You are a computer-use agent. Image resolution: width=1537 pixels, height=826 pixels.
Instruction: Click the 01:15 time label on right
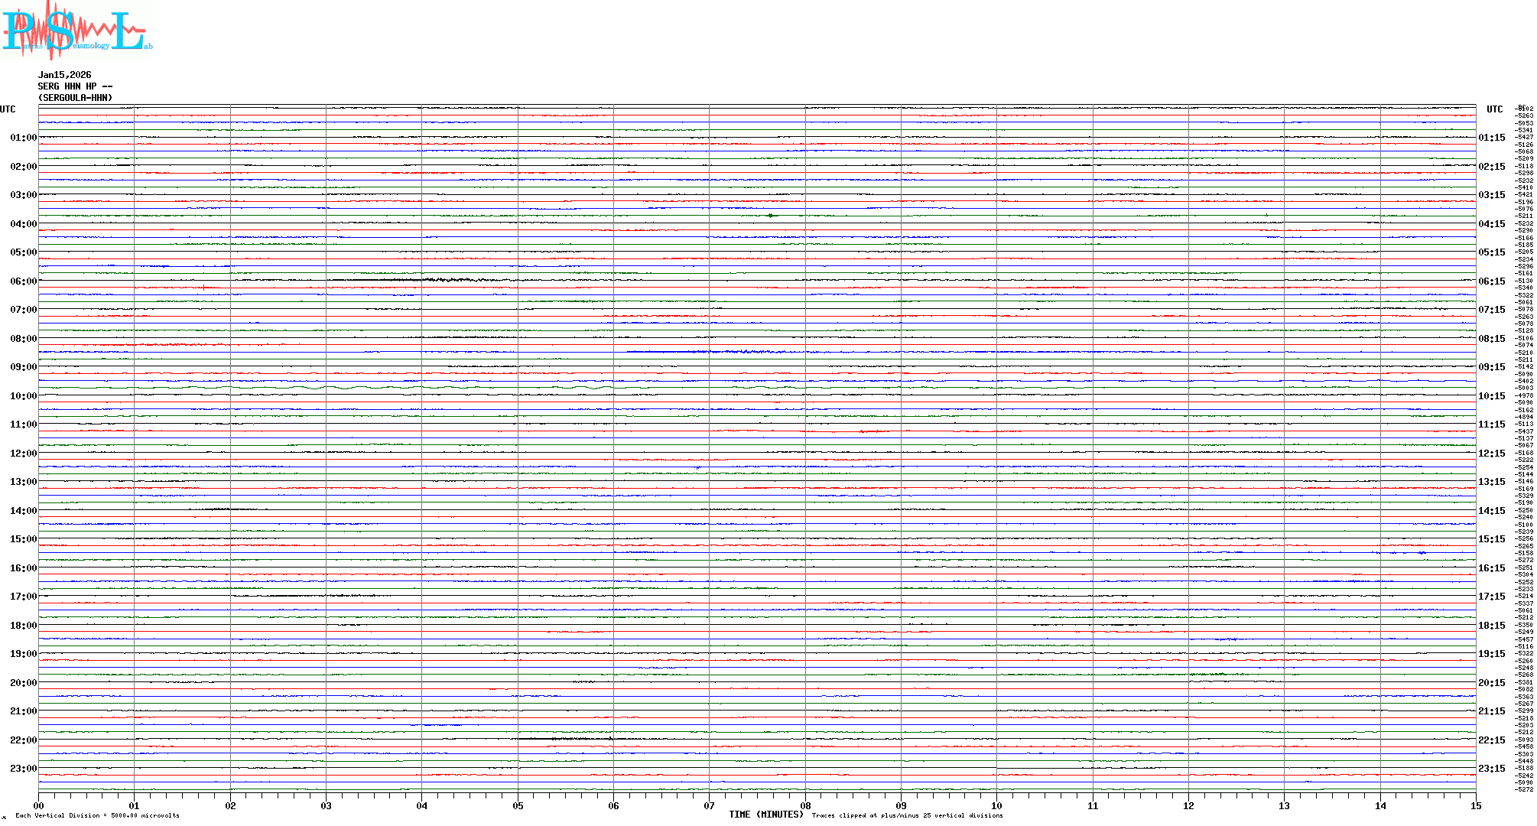click(1491, 138)
